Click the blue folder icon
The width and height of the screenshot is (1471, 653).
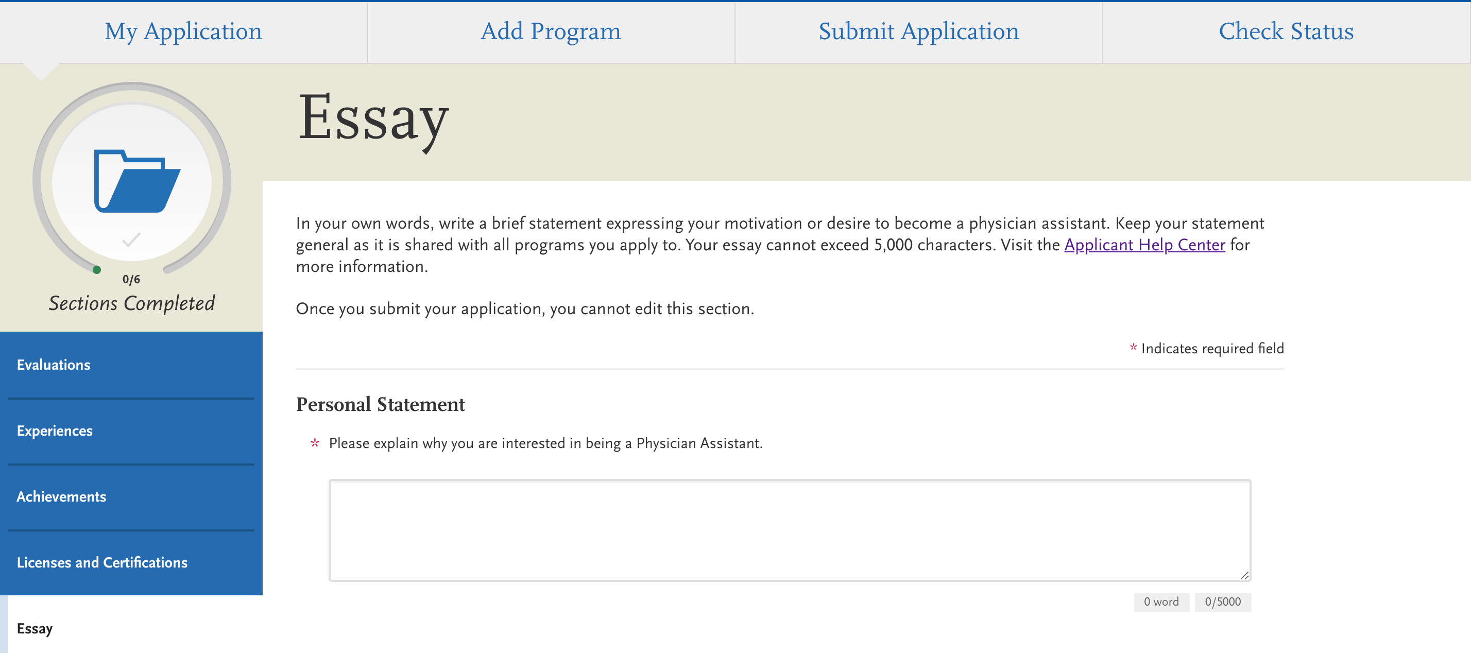coord(136,181)
